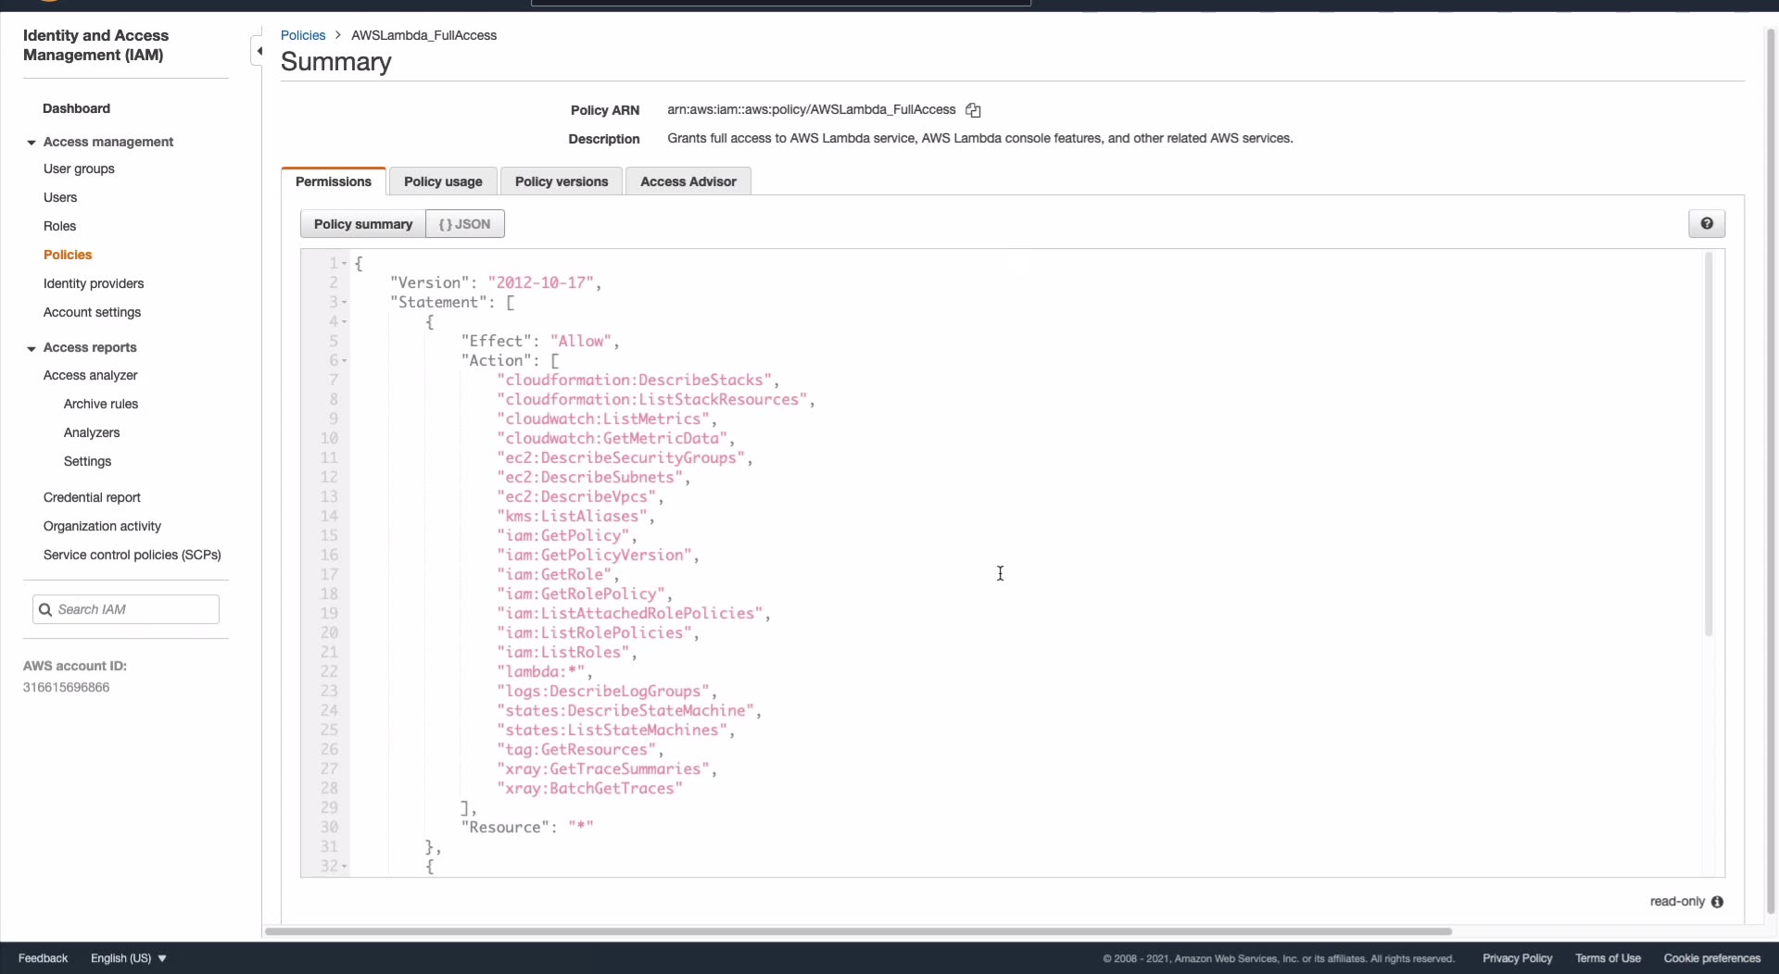Click the "cloudwatch:GetMetricData" action
Viewport: 1779px width, 974px height.
(x=612, y=439)
